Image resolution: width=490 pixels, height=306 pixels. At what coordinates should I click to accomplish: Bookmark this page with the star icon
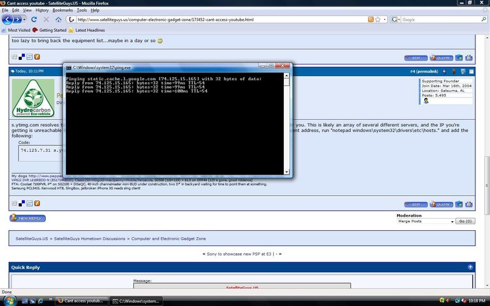click(x=378, y=19)
